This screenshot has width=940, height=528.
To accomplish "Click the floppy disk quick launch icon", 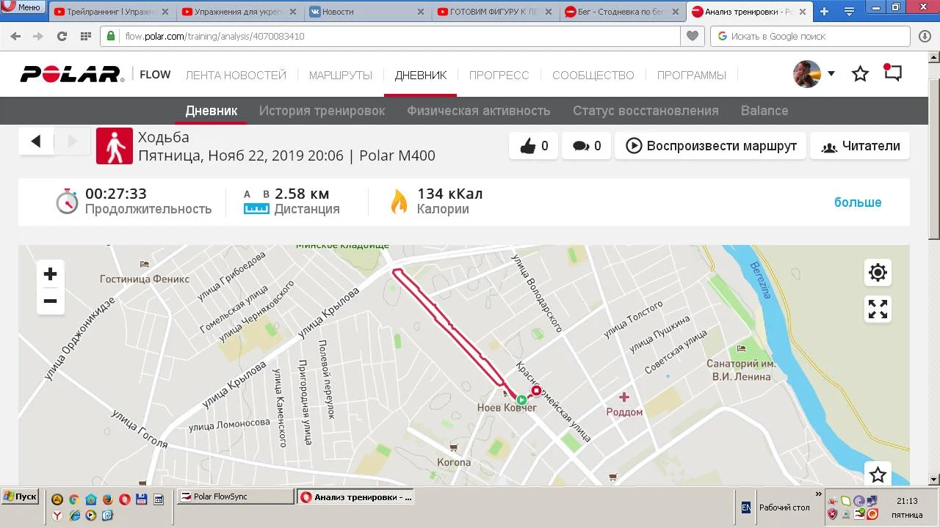I will click(x=142, y=499).
